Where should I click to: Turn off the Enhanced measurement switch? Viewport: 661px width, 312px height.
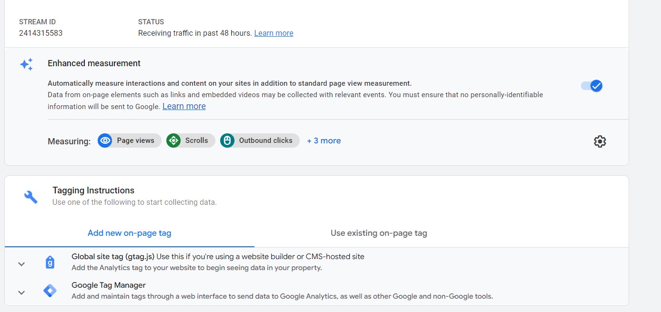[591, 86]
